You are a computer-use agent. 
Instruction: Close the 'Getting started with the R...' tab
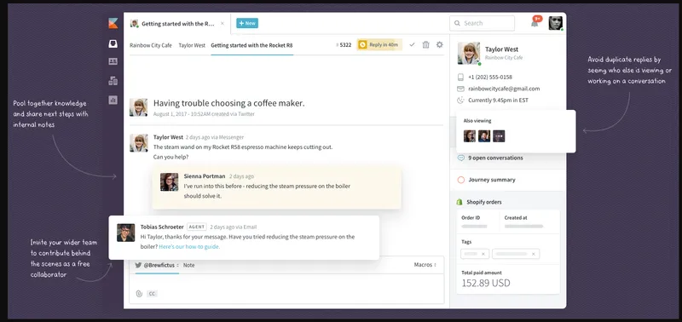point(223,24)
